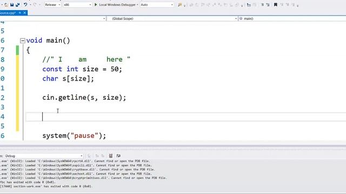Open the Auto debugger type dropdown
The image size is (346, 194).
click(157, 5)
